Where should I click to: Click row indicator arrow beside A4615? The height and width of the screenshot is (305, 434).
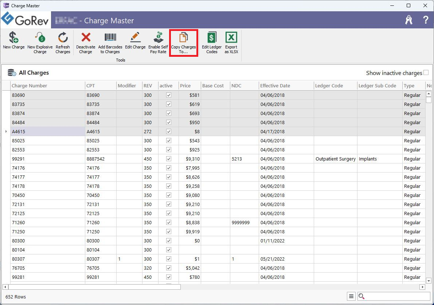(6, 131)
